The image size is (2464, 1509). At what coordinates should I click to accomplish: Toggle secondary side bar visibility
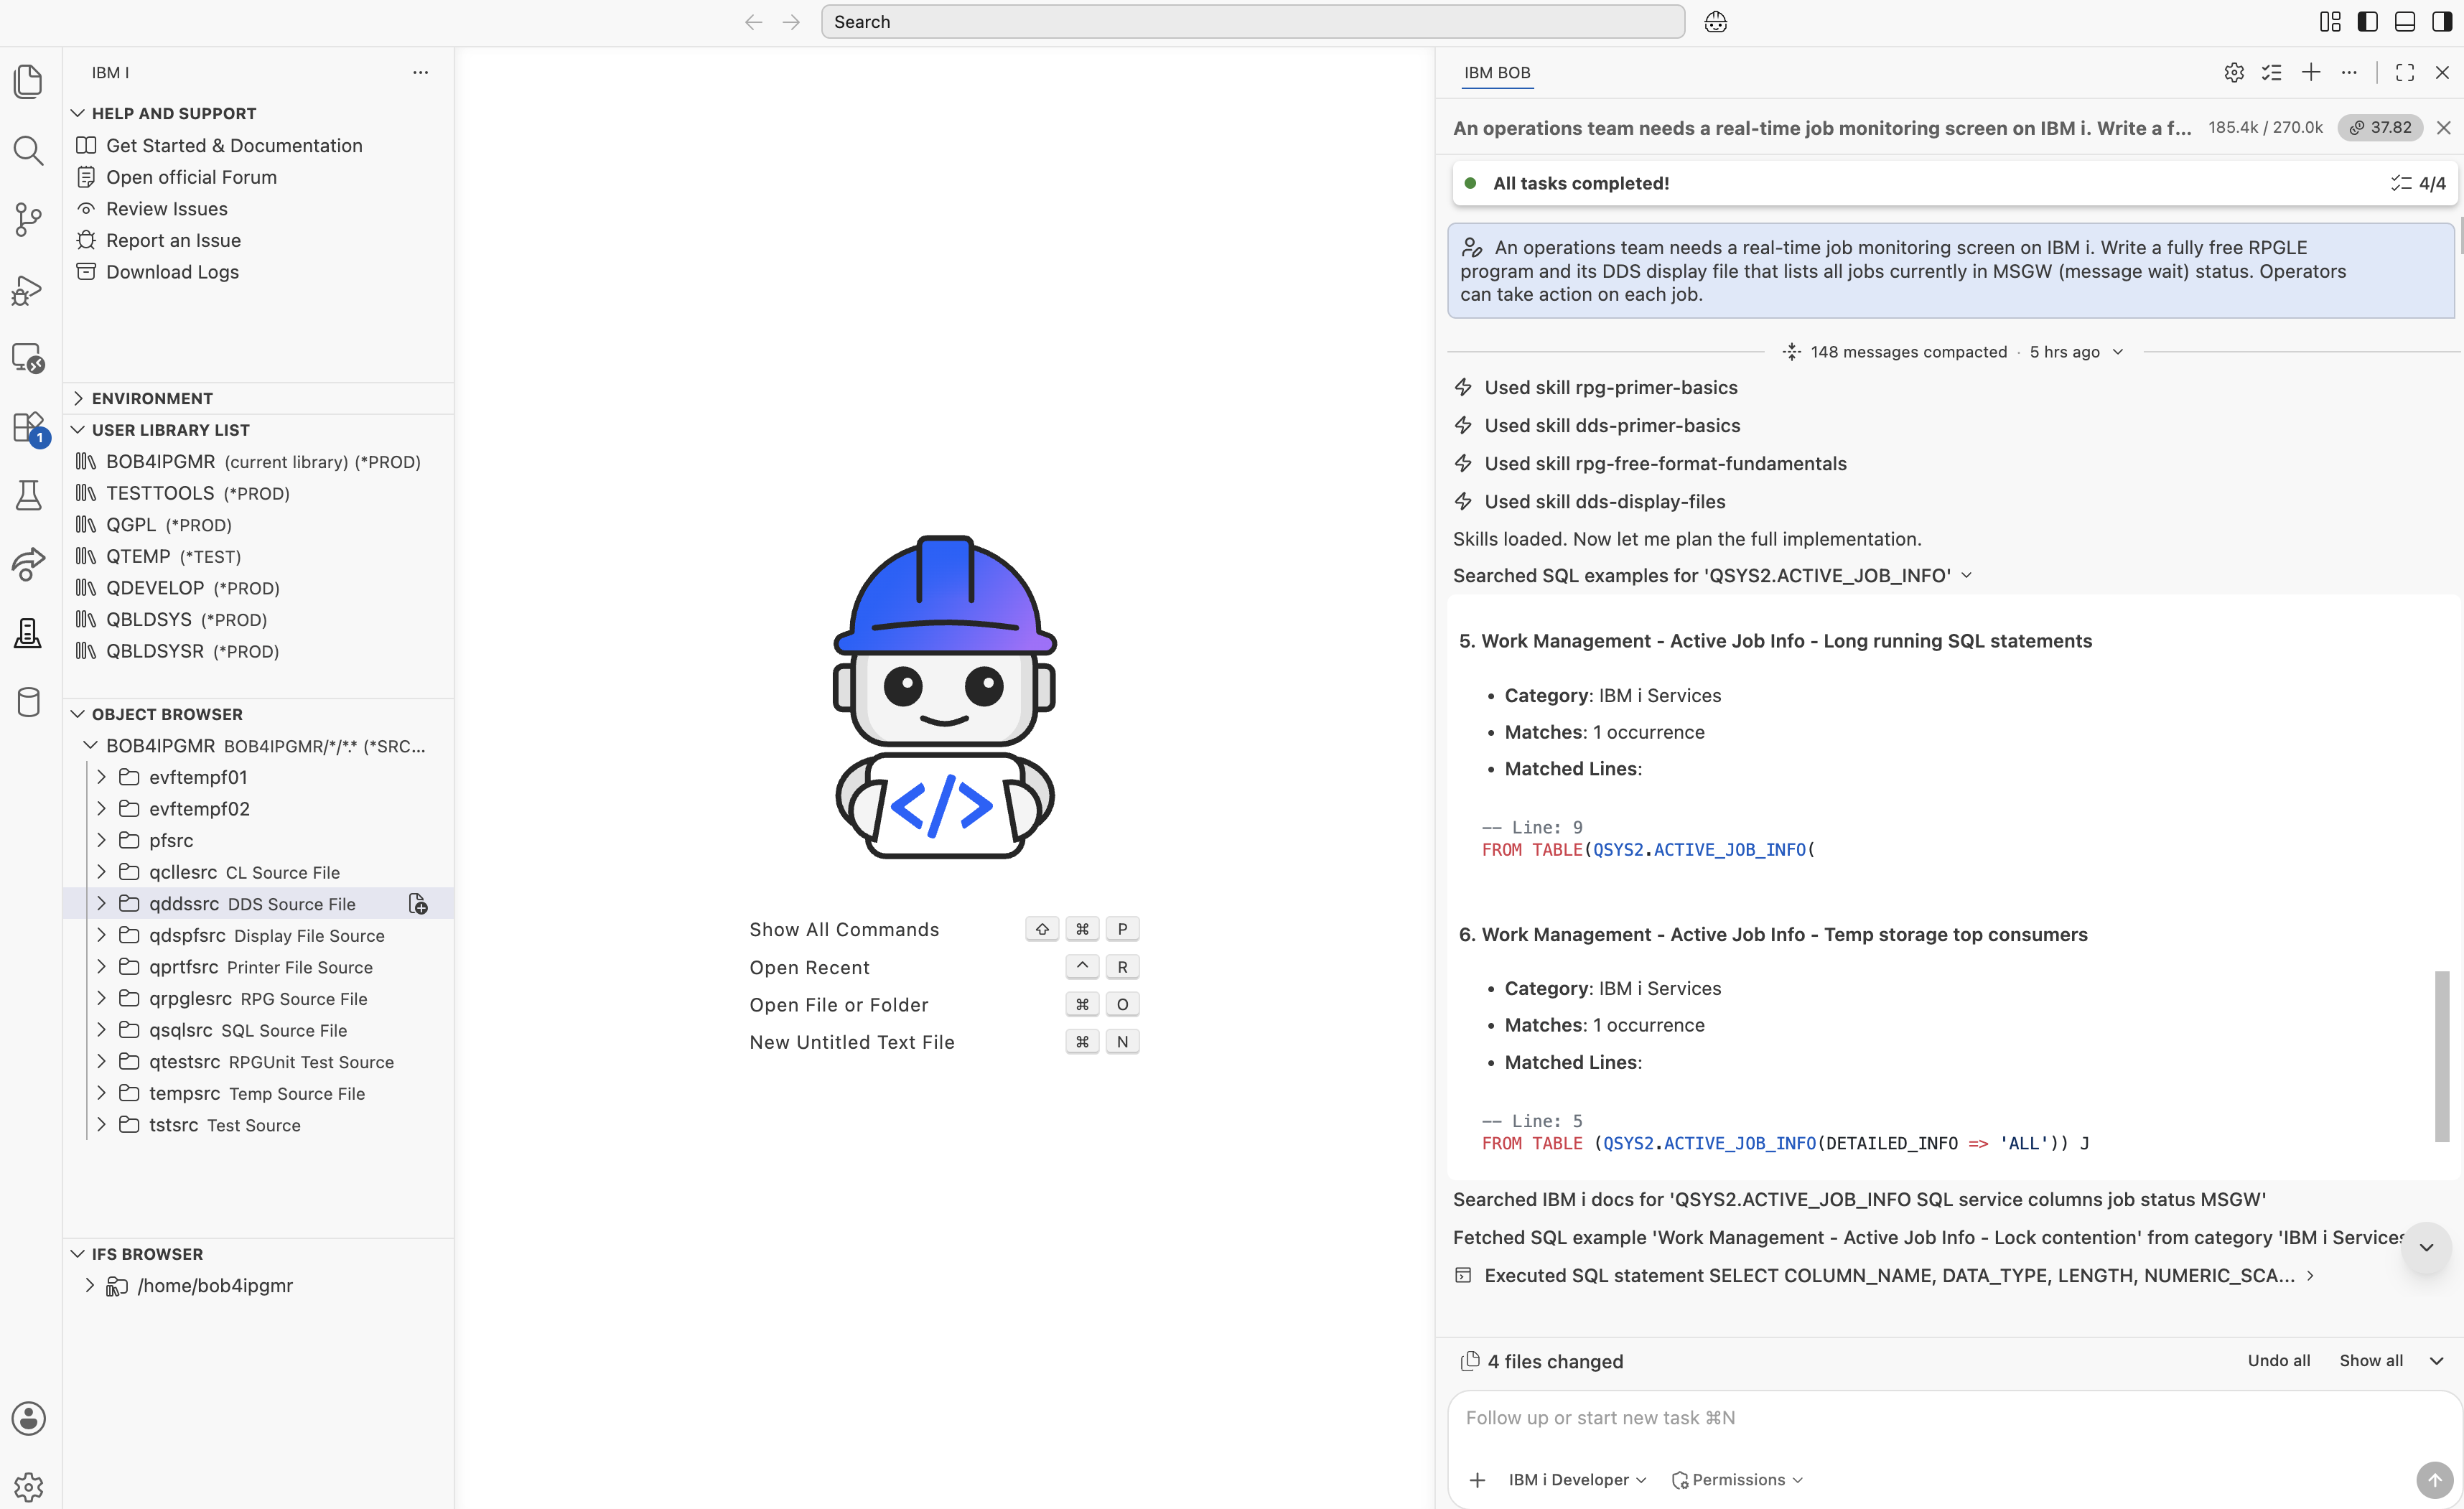point(2442,22)
